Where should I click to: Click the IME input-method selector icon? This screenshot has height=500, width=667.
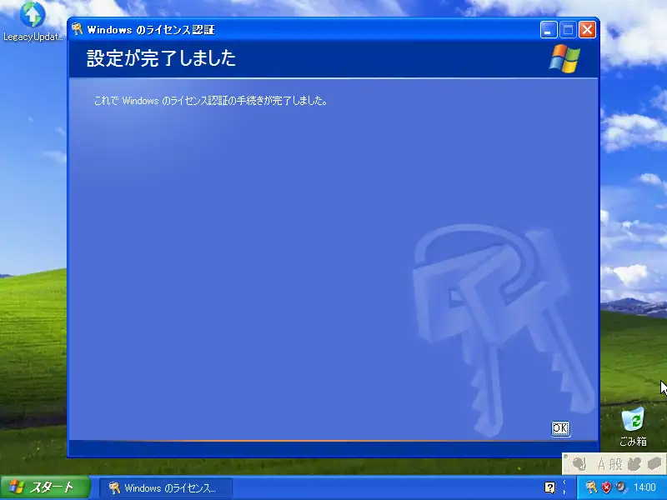pyautogui.click(x=579, y=464)
